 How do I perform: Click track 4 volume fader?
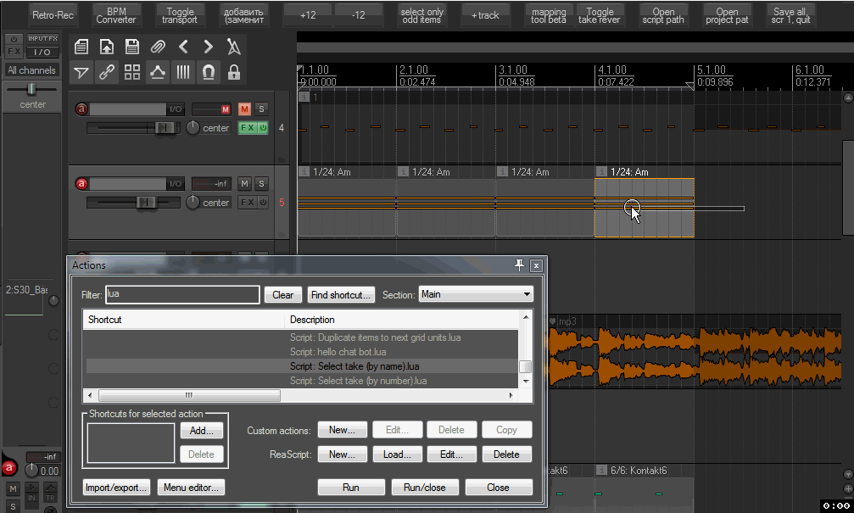pos(164,128)
